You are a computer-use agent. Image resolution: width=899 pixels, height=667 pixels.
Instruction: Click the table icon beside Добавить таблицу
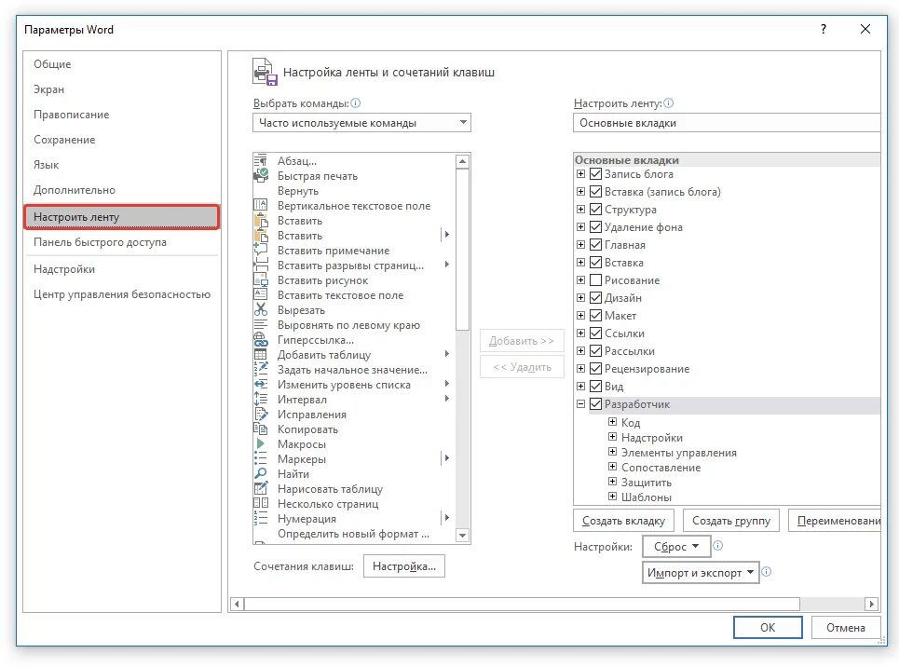click(260, 354)
